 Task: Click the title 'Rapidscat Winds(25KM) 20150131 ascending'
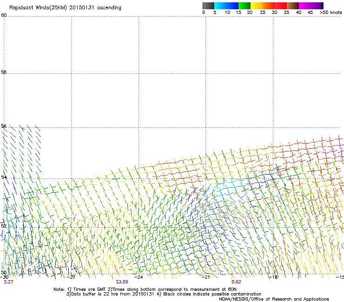point(65,8)
